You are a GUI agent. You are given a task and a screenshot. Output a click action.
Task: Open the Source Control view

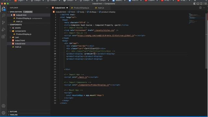click(4, 22)
